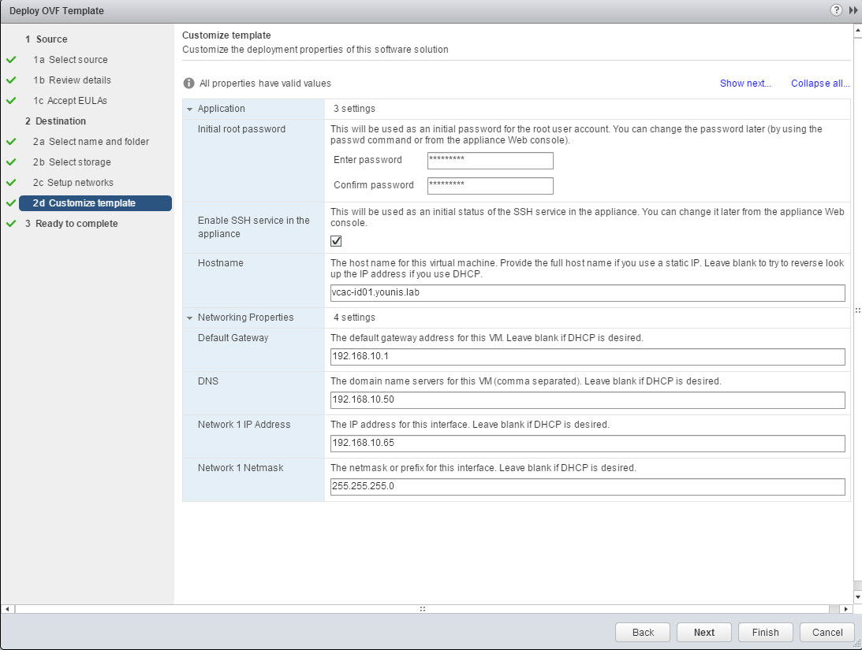This screenshot has width=862, height=650.
Task: Click green checkmark beside Ready to complete
Action: [x=11, y=224]
